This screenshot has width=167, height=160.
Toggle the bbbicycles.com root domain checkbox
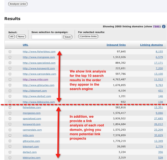click(10, 158)
